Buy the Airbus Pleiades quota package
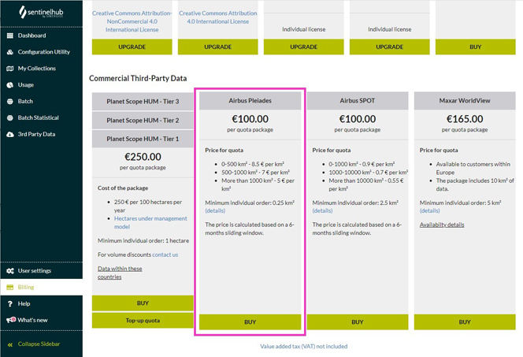Screen dimensions: 523x357 tap(250, 322)
